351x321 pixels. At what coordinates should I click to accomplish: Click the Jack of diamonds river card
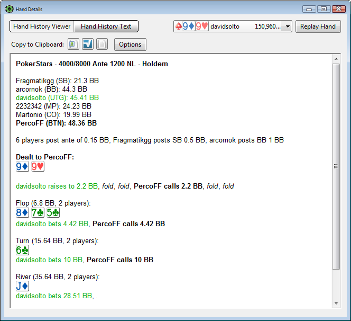tap(22, 286)
